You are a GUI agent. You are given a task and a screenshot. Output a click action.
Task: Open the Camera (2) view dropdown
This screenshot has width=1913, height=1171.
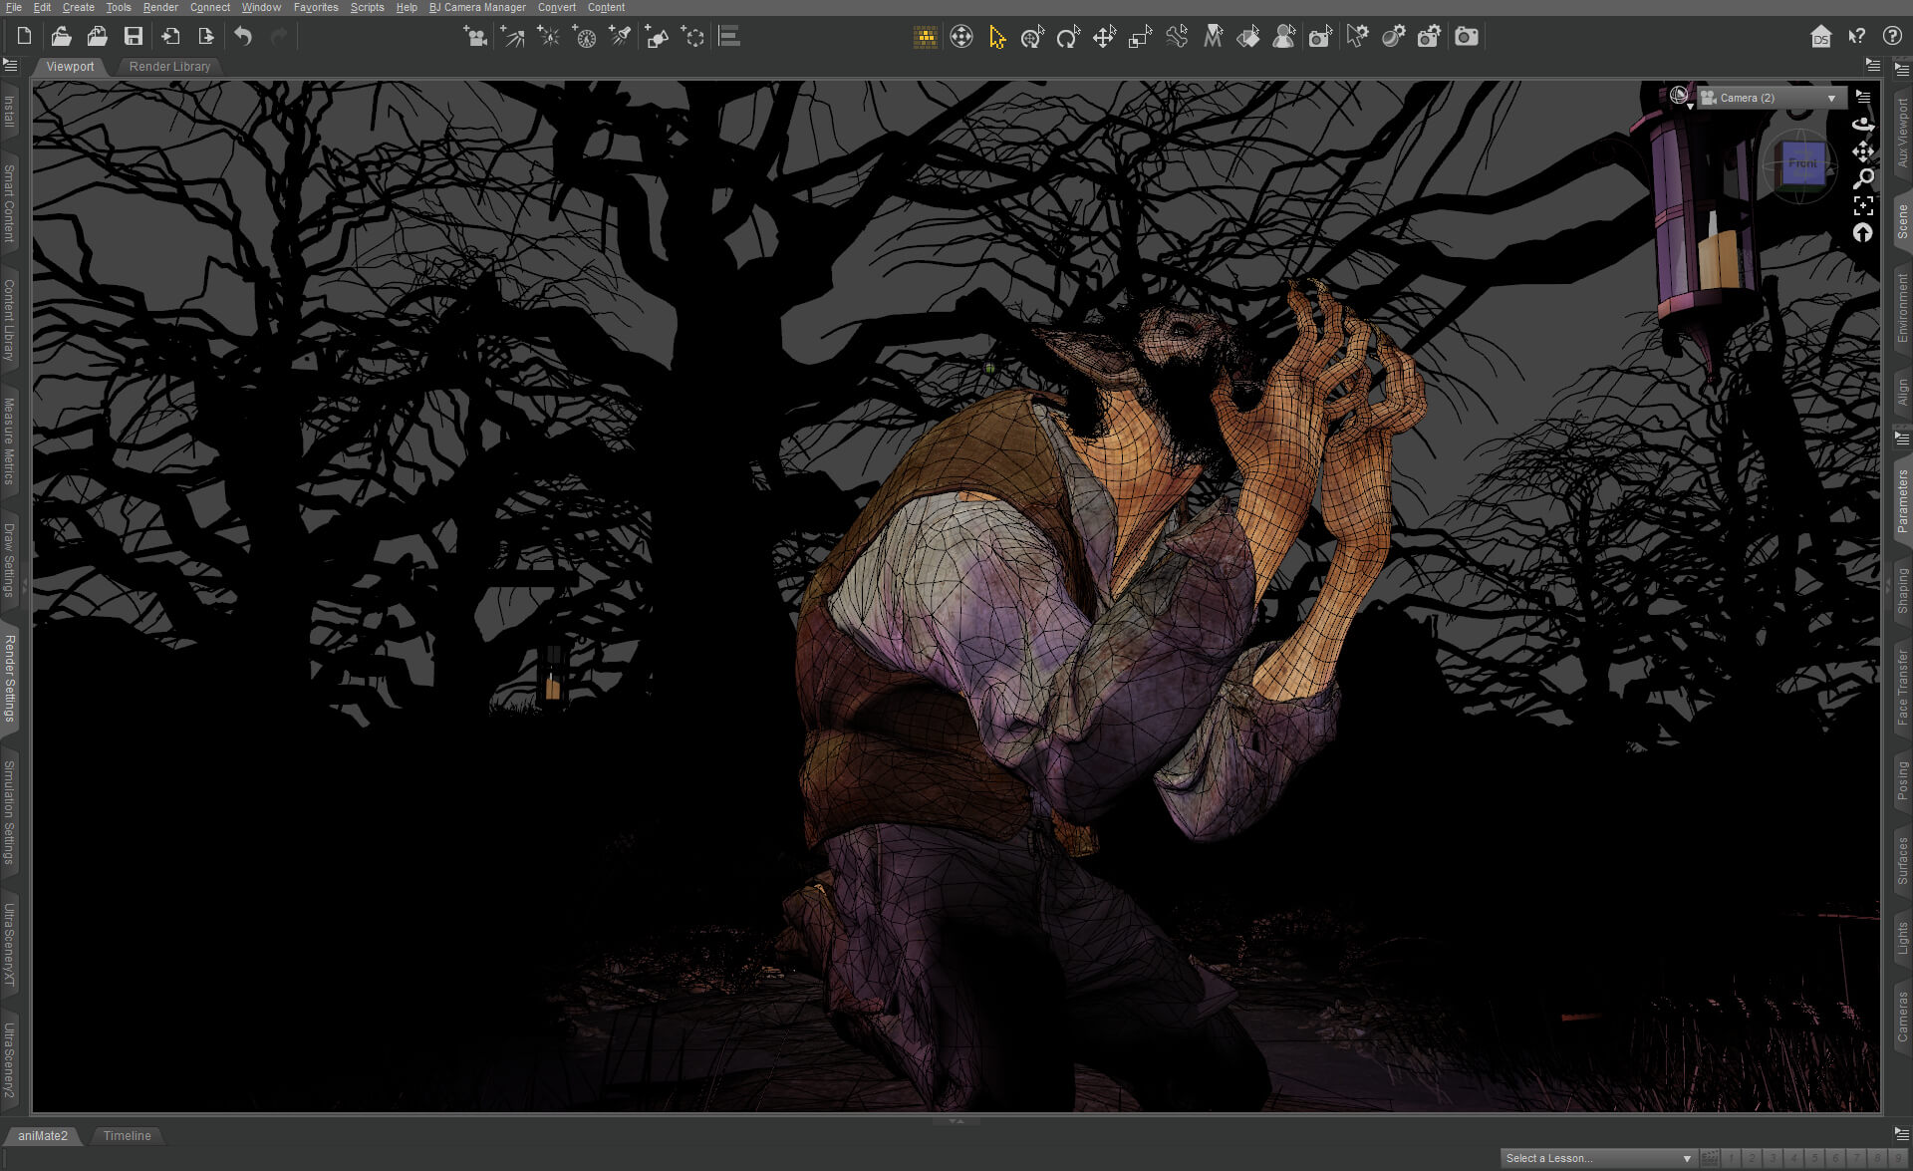tap(1771, 98)
